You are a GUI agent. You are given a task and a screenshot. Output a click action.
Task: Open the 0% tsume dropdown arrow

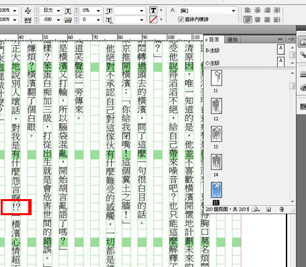(x=98, y=11)
